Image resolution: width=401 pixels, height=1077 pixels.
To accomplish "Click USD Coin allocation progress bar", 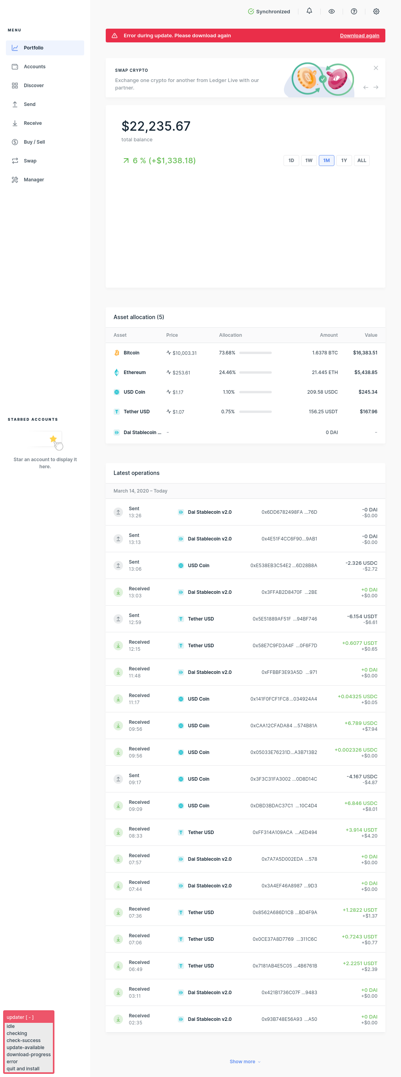I will tap(255, 392).
